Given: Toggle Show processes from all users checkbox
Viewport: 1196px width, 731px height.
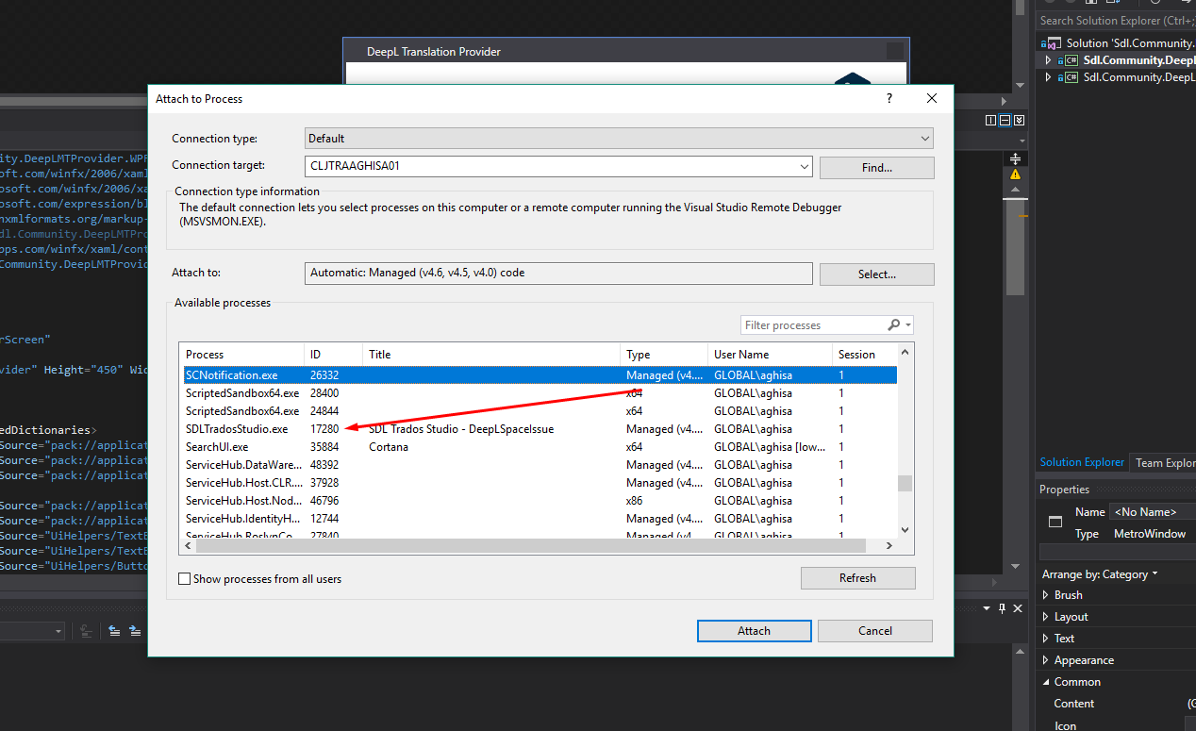Looking at the screenshot, I should [185, 579].
